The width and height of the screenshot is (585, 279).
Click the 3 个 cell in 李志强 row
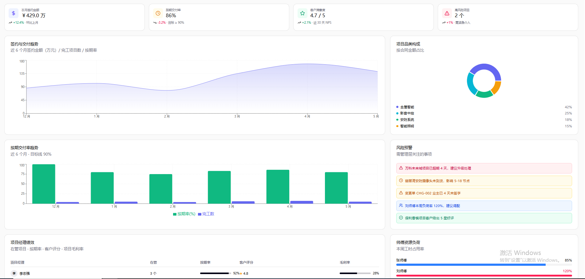(153, 273)
